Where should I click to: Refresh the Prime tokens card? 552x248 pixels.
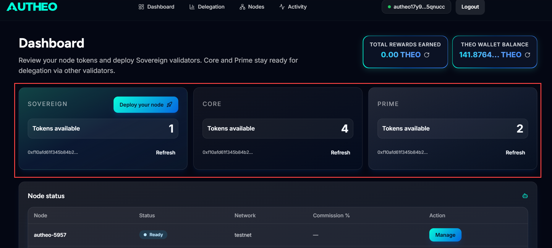pos(515,153)
